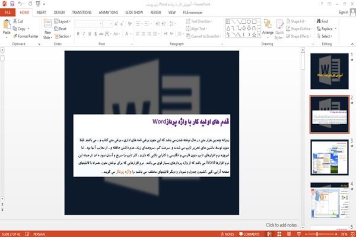Open the FILE tab
The height and width of the screenshot is (237, 356).
click(x=8, y=12)
